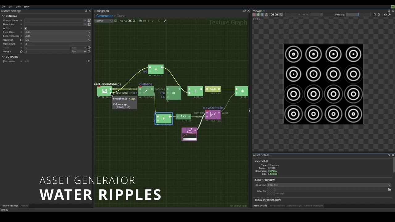Screen dimensions: 395x222
Task: Toggle the alpha channel A button
Action: (x=266, y=14)
